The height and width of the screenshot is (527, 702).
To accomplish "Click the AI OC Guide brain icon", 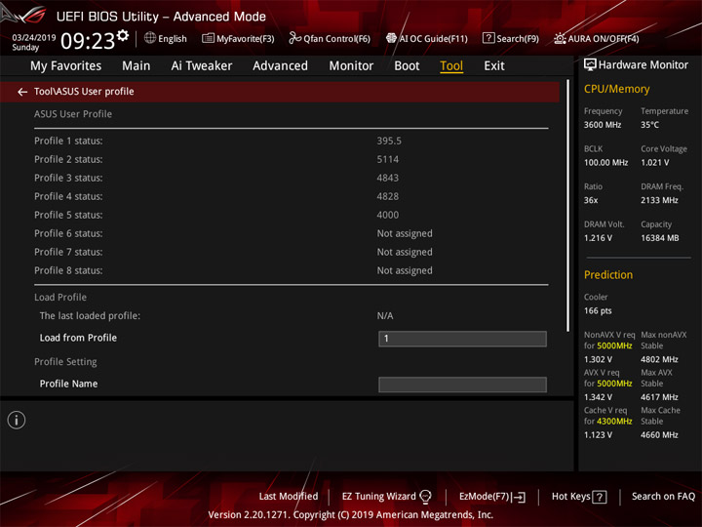I will pos(391,38).
